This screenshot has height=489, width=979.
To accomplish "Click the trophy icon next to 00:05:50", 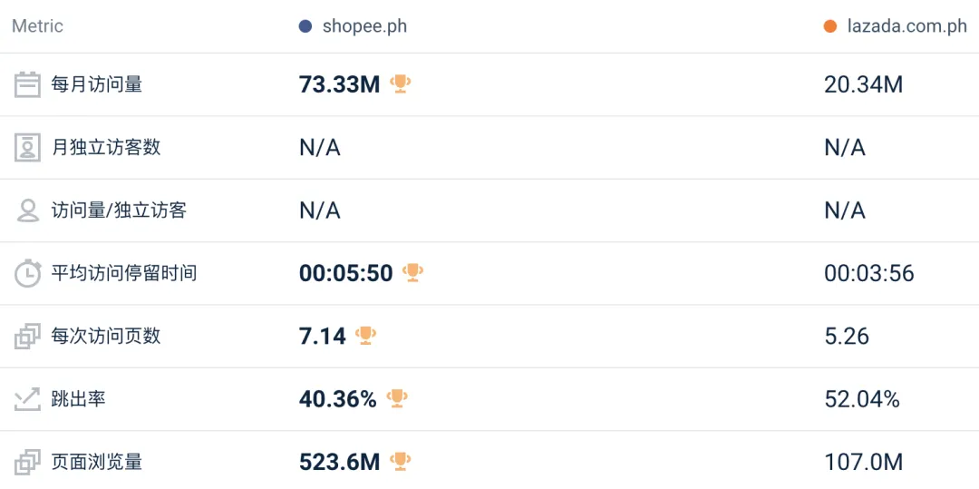I will pos(412,272).
